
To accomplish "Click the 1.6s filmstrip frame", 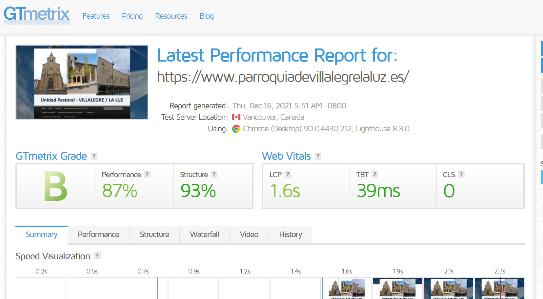I will [x=347, y=288].
